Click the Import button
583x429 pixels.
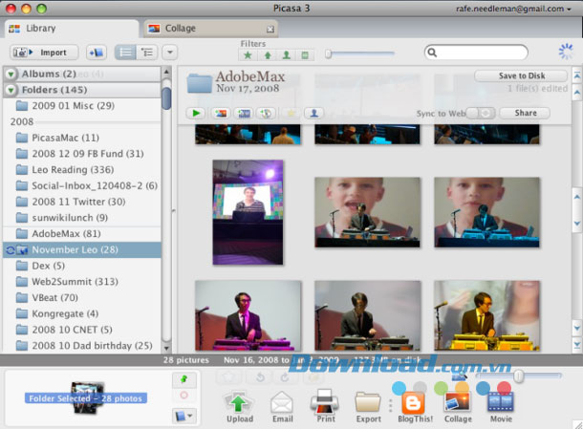45,53
